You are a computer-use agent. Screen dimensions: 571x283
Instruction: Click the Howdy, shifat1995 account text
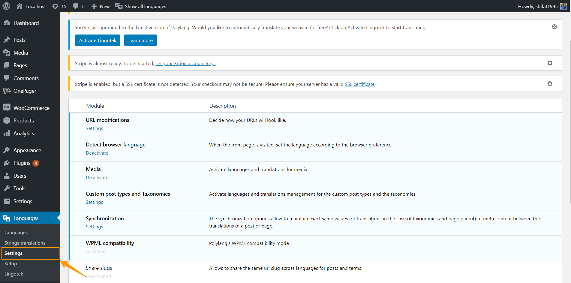point(538,6)
